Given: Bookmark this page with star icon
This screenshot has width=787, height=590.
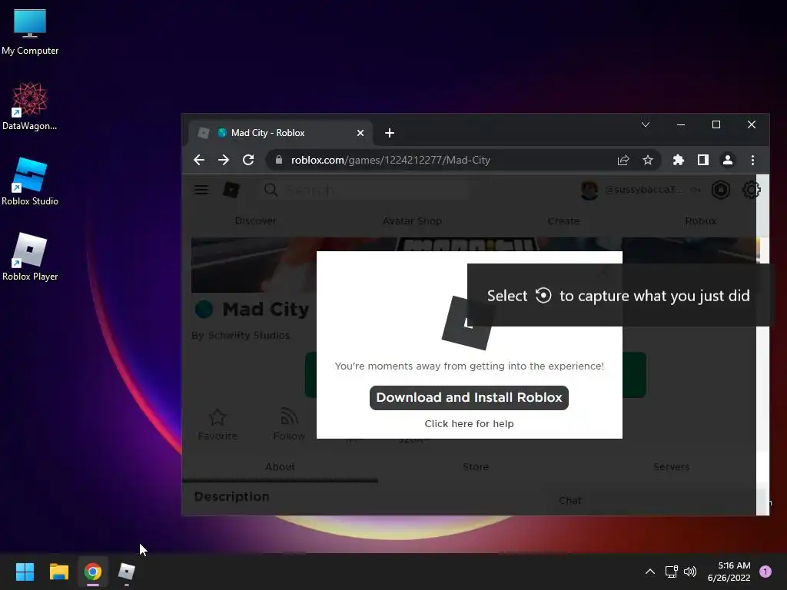Looking at the screenshot, I should click(647, 160).
